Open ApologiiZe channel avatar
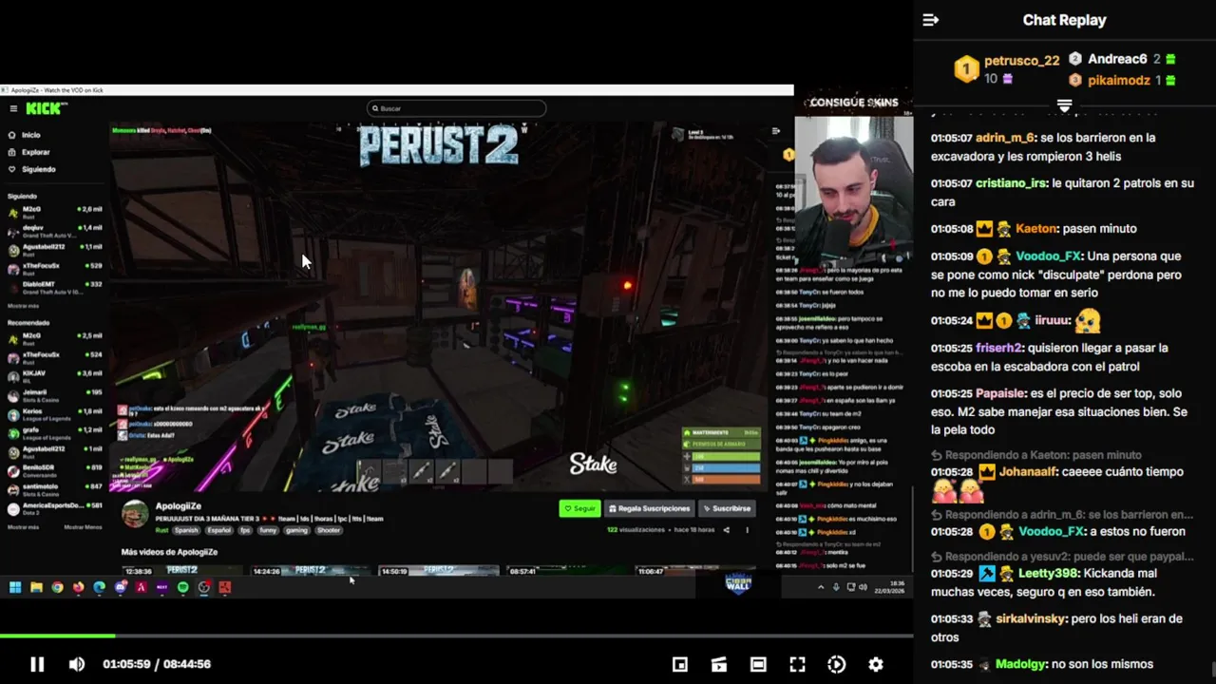This screenshot has height=684, width=1216. click(136, 514)
